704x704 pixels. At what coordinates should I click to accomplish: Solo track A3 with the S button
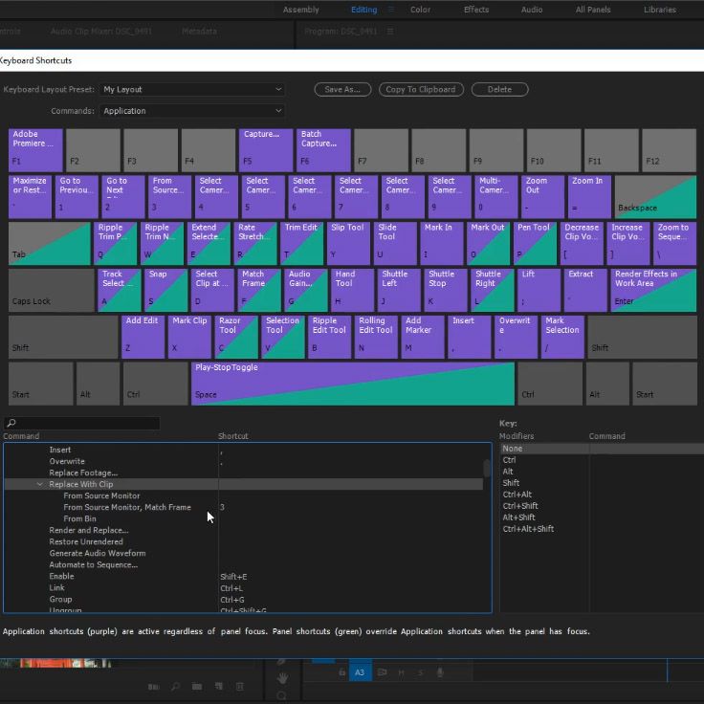pyautogui.click(x=421, y=672)
